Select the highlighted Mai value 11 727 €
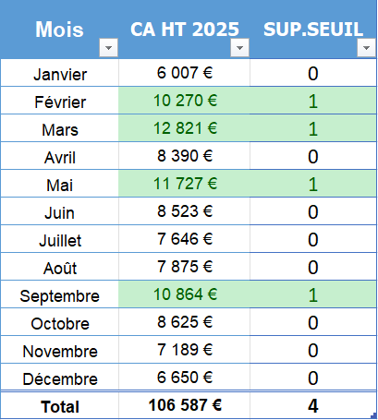The height and width of the screenshot is (420, 378). click(x=184, y=184)
